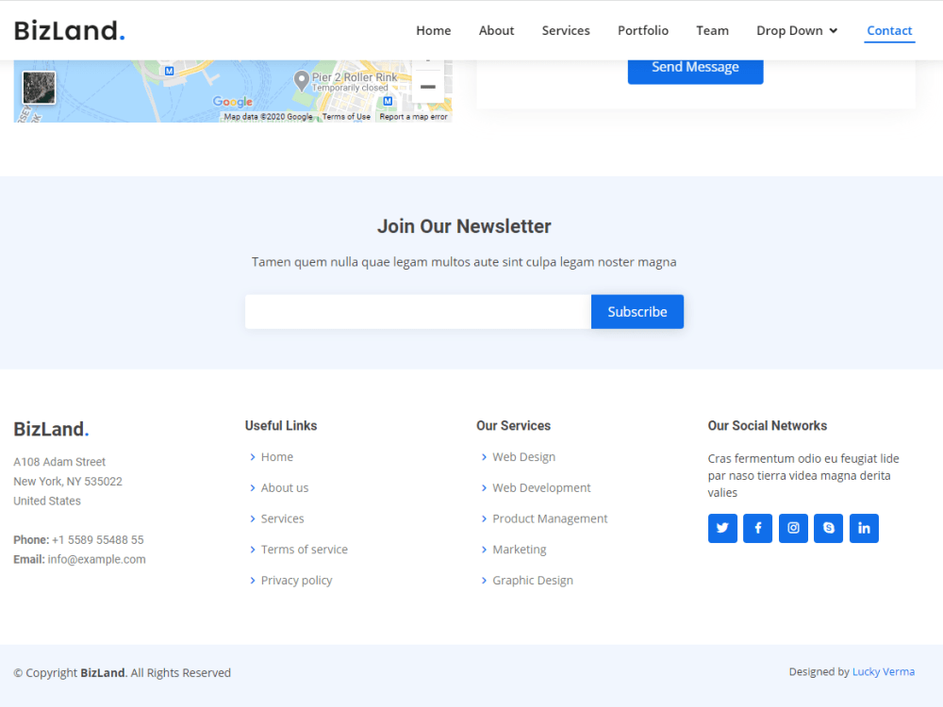943x707 pixels.
Task: Click the Google logo on the map
Action: tap(233, 102)
